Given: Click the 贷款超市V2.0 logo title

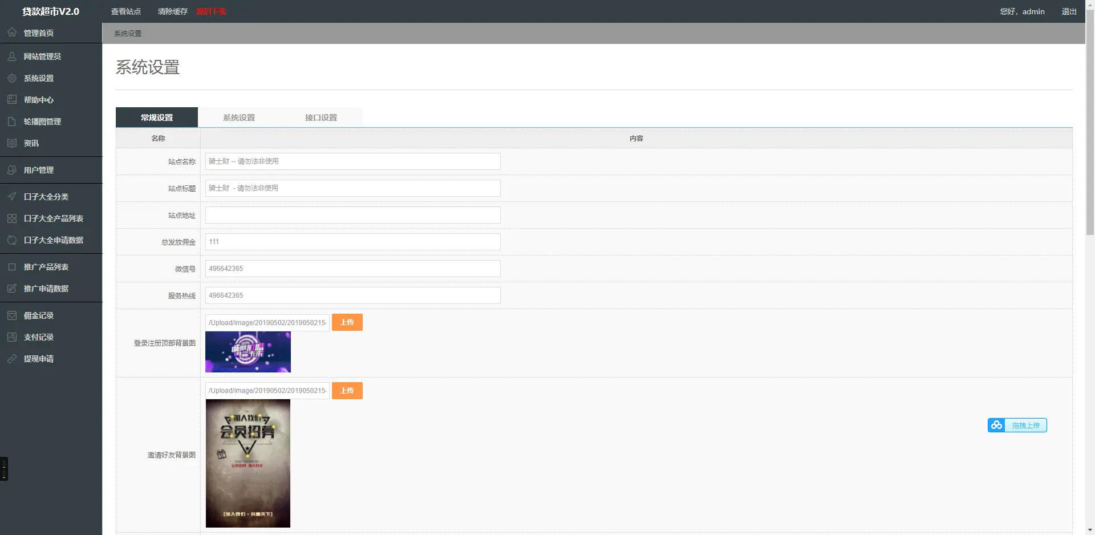Looking at the screenshot, I should 51,11.
